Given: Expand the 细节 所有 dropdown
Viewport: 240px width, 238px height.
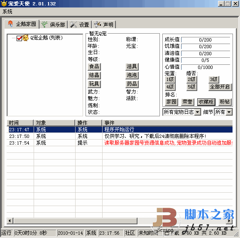Looking at the screenshot, I should (229, 112).
